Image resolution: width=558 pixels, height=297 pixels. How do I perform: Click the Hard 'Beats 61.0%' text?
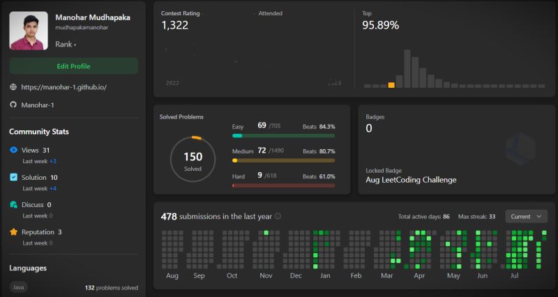tap(319, 176)
